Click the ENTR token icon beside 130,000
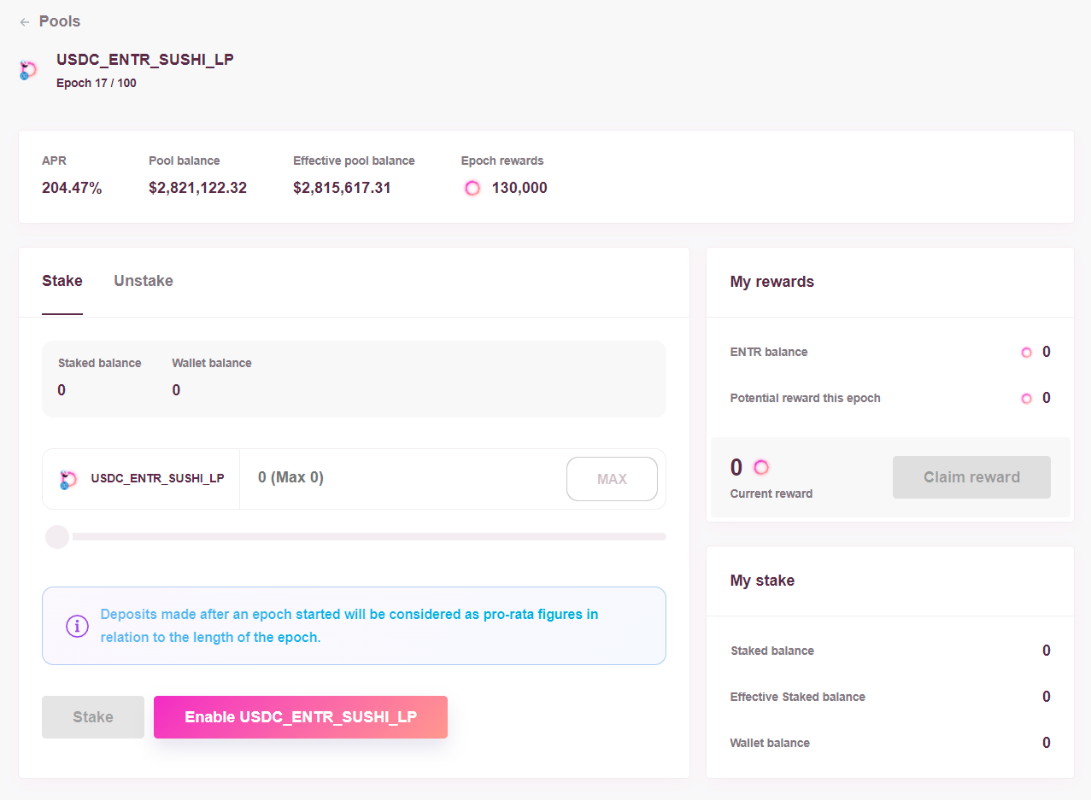Image resolution: width=1091 pixels, height=800 pixels. (x=472, y=188)
